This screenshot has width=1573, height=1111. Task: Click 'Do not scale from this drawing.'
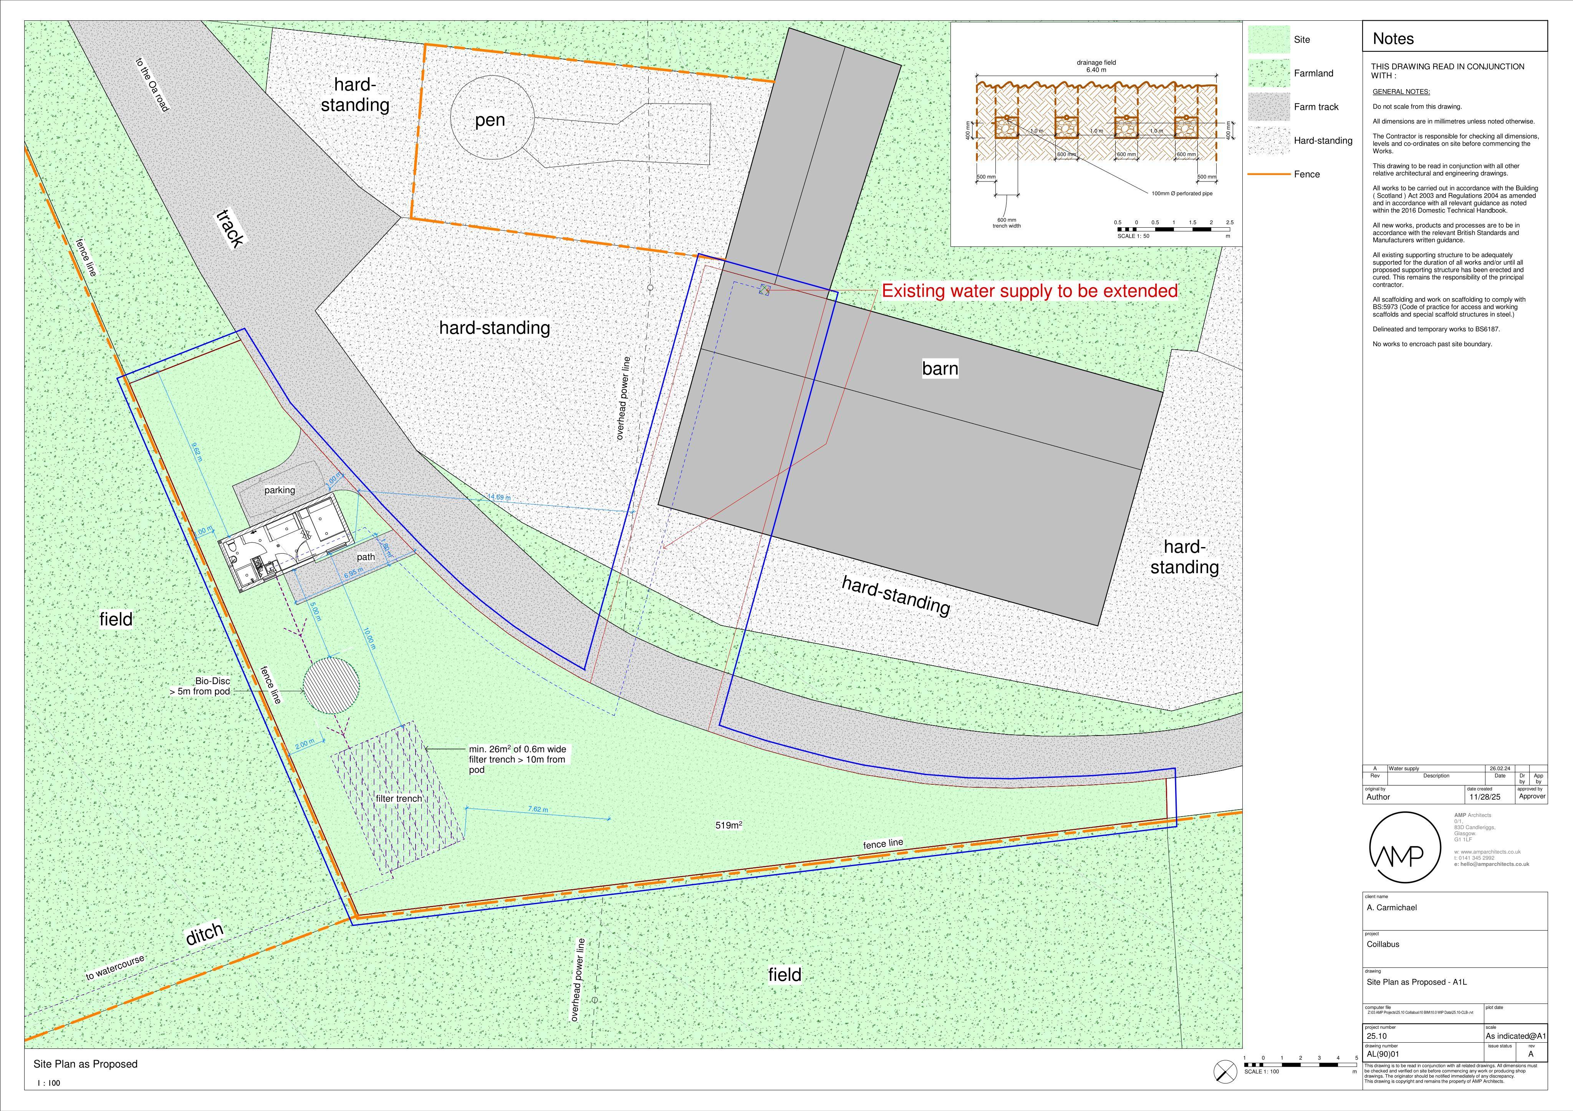tap(1417, 106)
